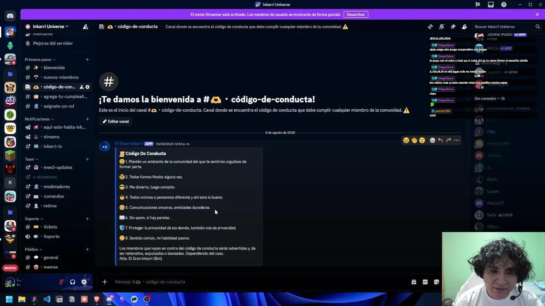
Task: Collapse the Team category
Action: pos(32,159)
